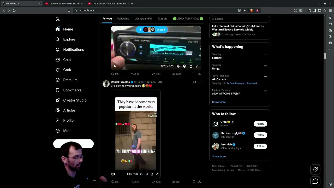Screen dimensions: 334x188
Task: Open the floating chat messages button
Action: 315,181
